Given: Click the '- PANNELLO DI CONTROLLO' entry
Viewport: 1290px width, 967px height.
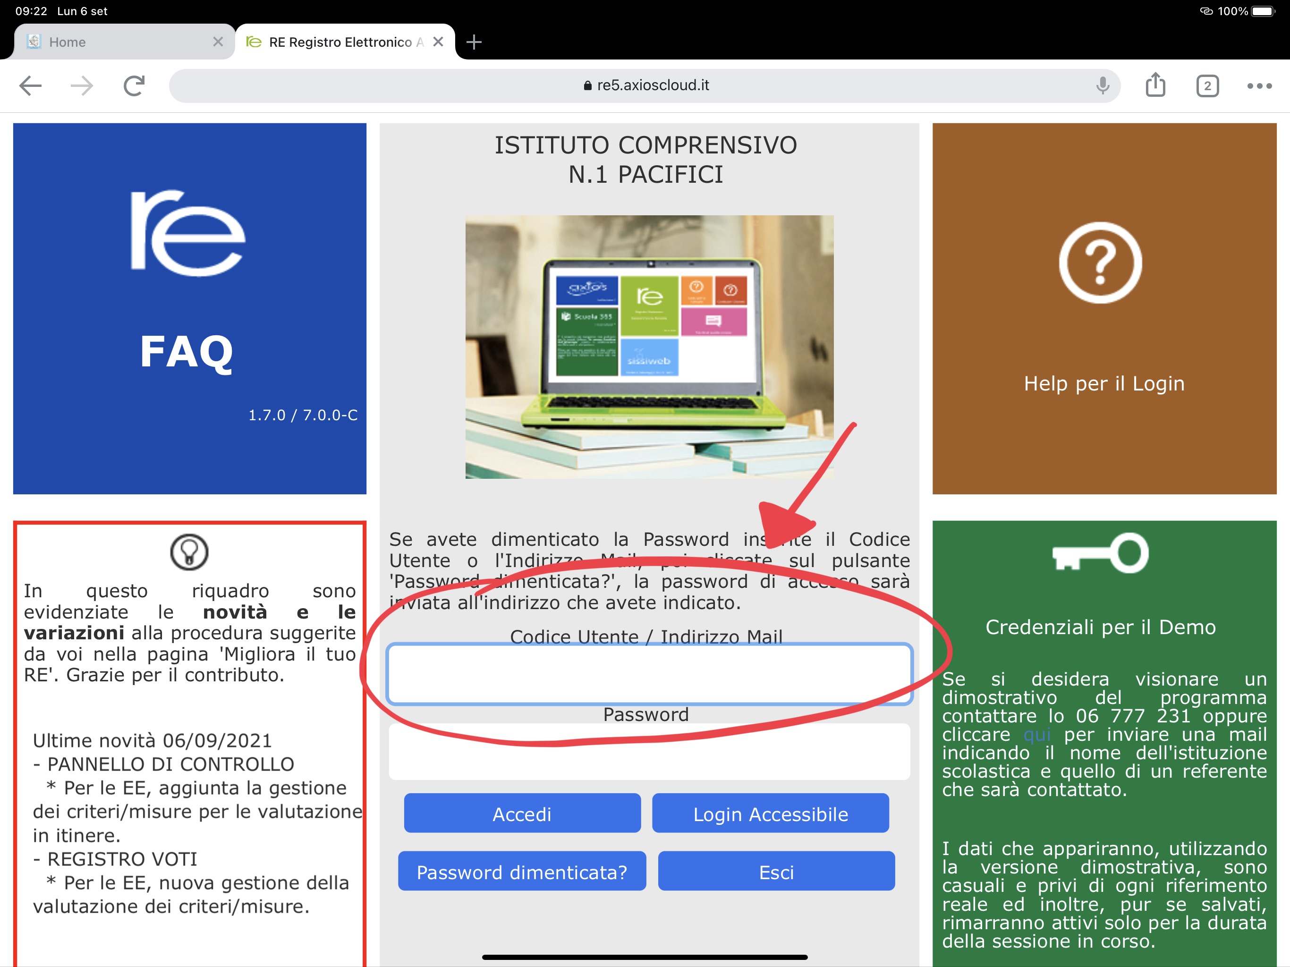Looking at the screenshot, I should pos(163,764).
